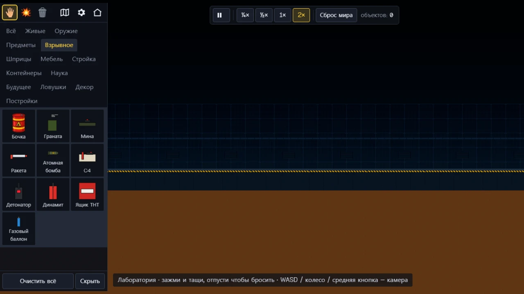Screen dimensions: 524x294
Task: Open the Ловушки category
Action: 53,87
